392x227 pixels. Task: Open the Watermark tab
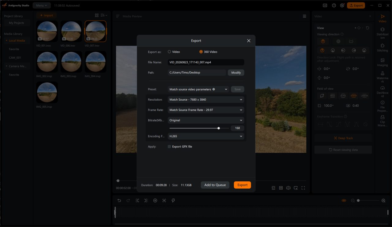click(383, 77)
